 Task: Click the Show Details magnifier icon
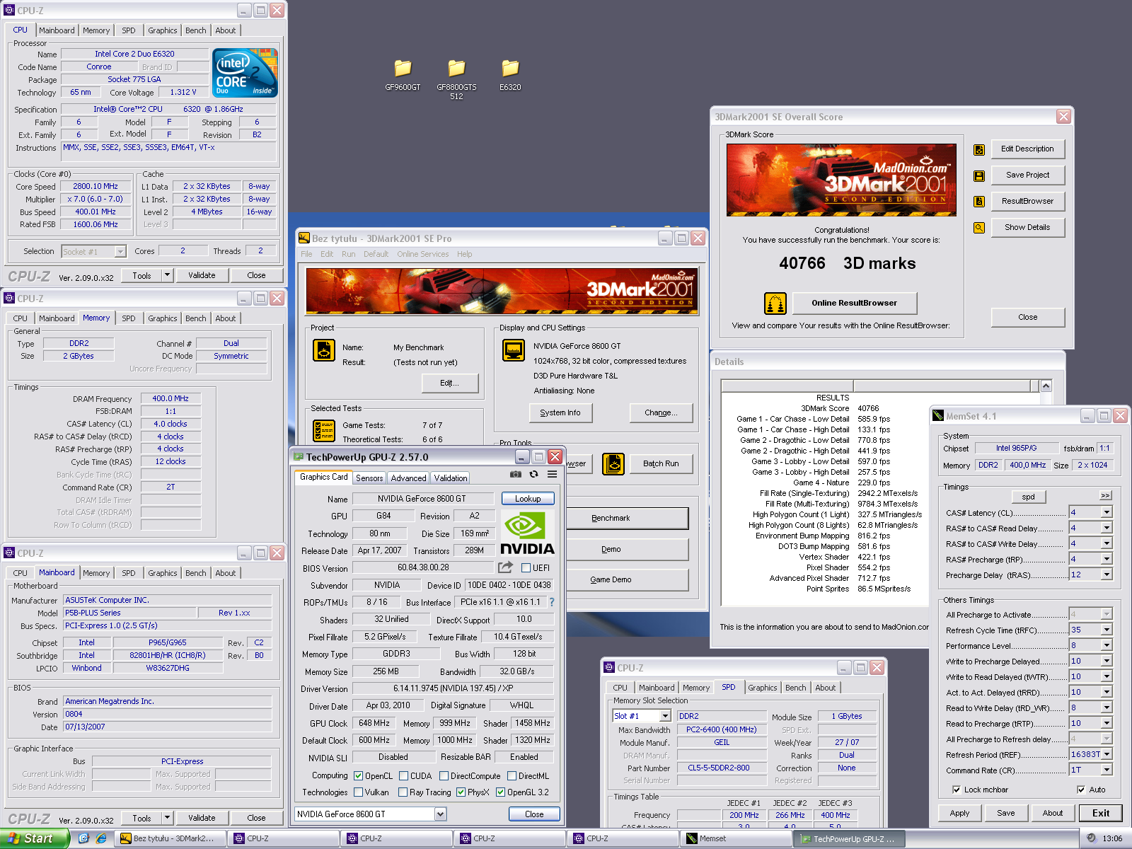979,228
